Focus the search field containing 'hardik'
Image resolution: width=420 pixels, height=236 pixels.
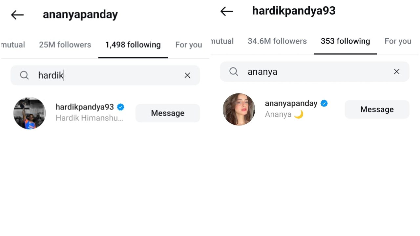point(105,75)
